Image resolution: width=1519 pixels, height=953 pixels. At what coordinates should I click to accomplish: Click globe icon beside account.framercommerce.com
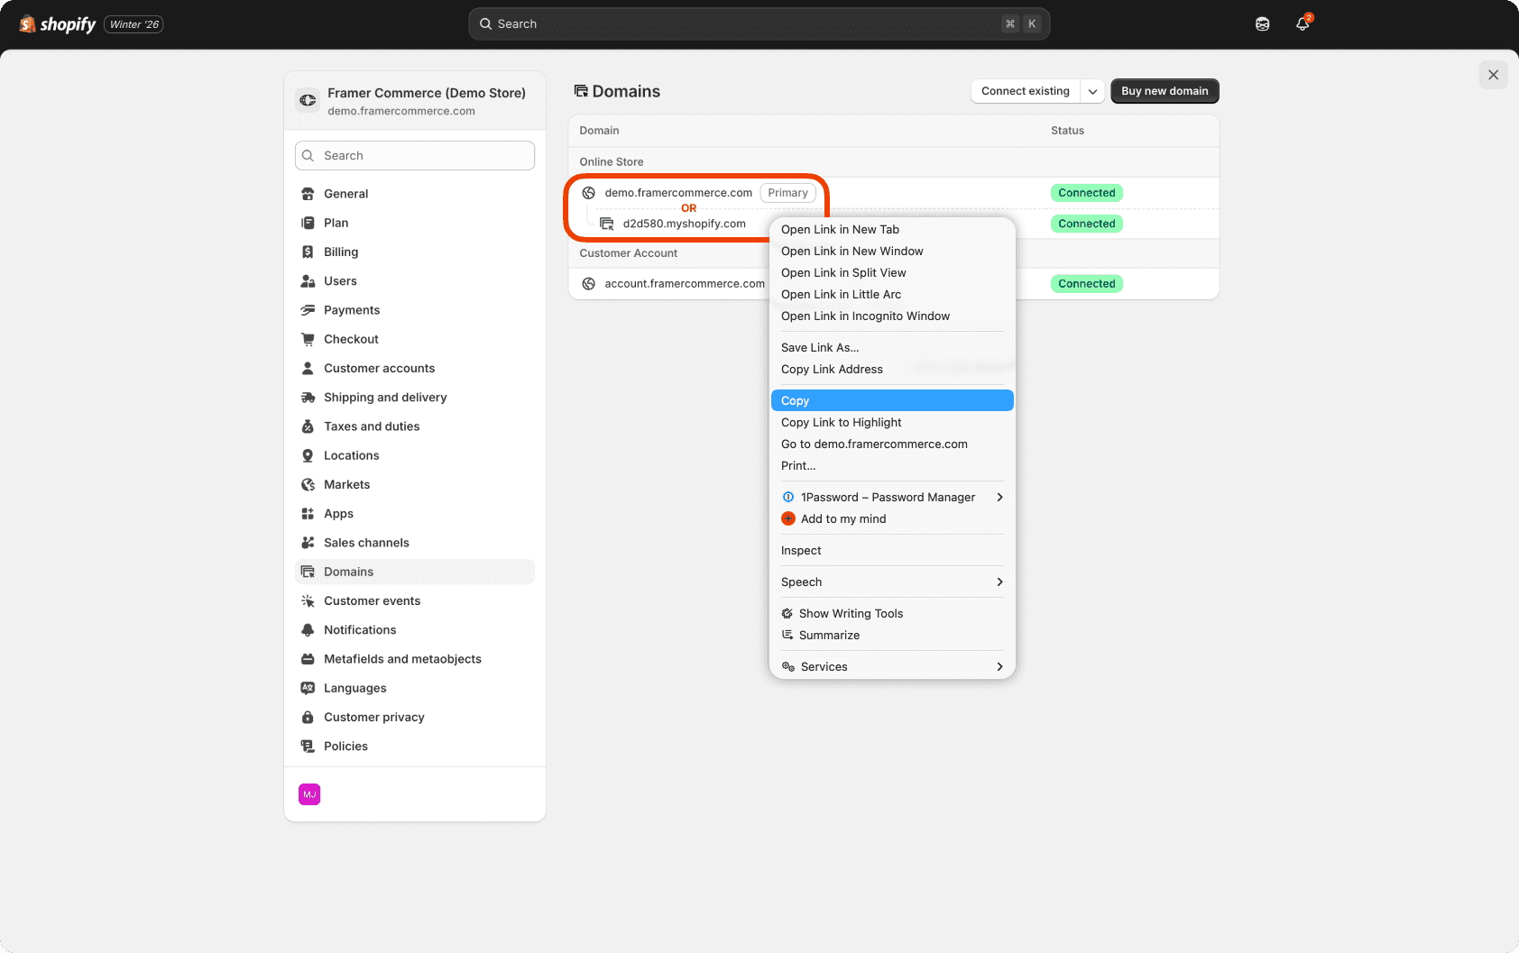588,284
